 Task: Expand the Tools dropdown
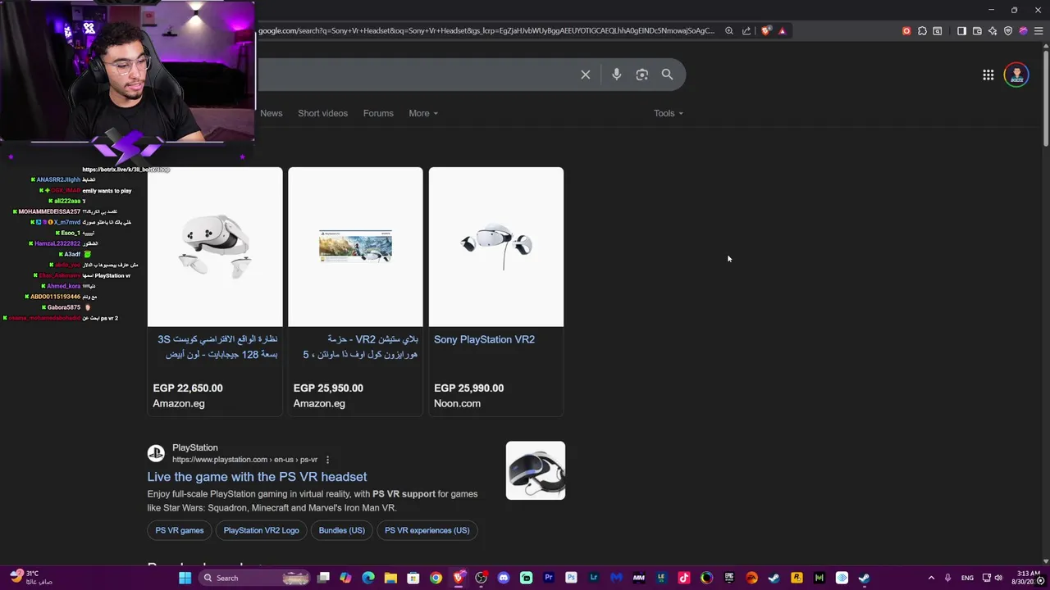click(669, 113)
